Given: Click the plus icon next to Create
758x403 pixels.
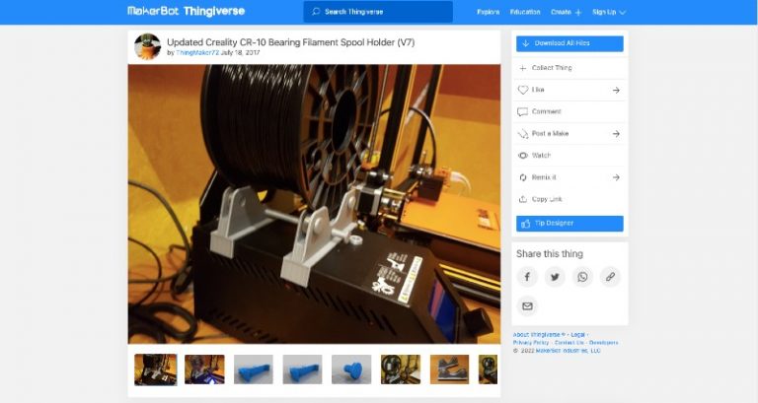Looking at the screenshot, I should click(578, 13).
